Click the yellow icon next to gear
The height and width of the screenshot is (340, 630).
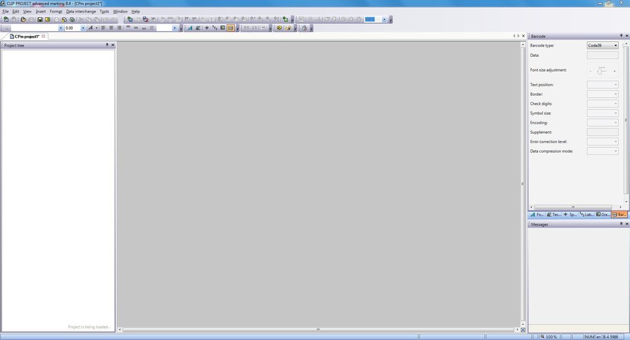click(x=288, y=28)
